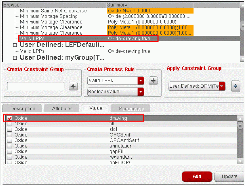Click the layer list vertical scrollbar thumb

click(x=240, y=125)
